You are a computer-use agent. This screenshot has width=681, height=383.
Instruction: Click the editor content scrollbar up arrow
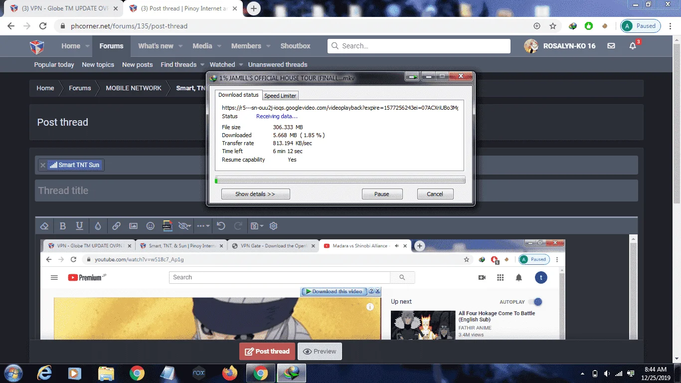[634, 238]
